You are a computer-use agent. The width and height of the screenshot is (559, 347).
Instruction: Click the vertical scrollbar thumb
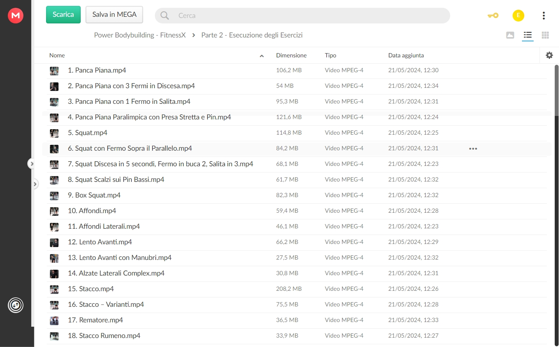[557, 91]
